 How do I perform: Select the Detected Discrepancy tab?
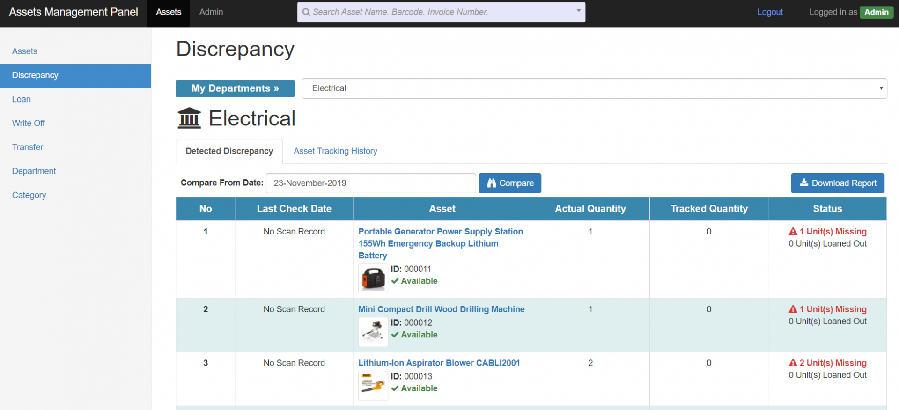pos(229,151)
